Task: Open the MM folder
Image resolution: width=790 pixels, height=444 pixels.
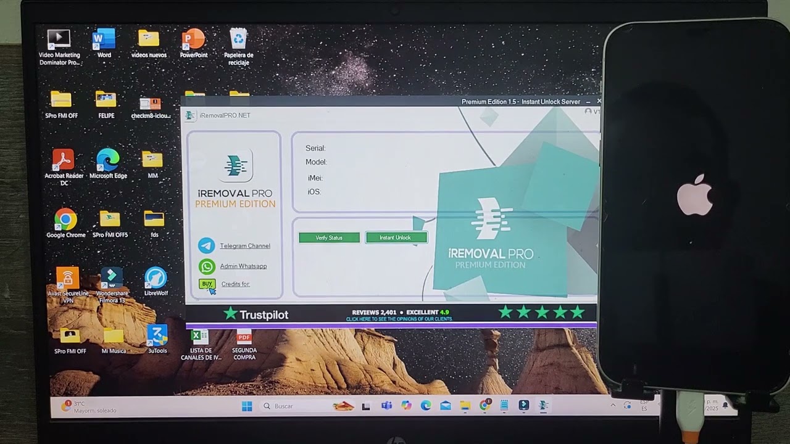Action: tap(152, 165)
